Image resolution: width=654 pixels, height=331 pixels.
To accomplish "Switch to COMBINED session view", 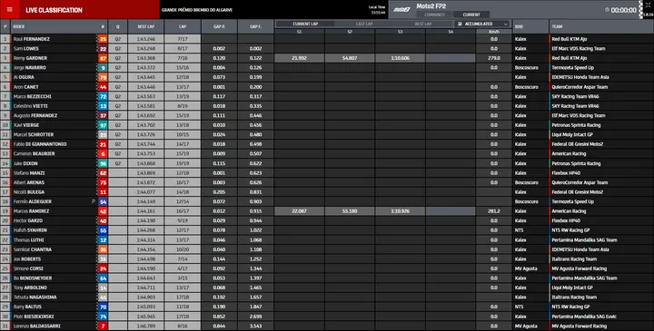I will tap(434, 15).
